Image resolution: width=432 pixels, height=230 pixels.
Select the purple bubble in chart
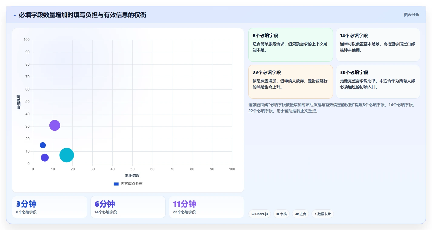pos(55,125)
